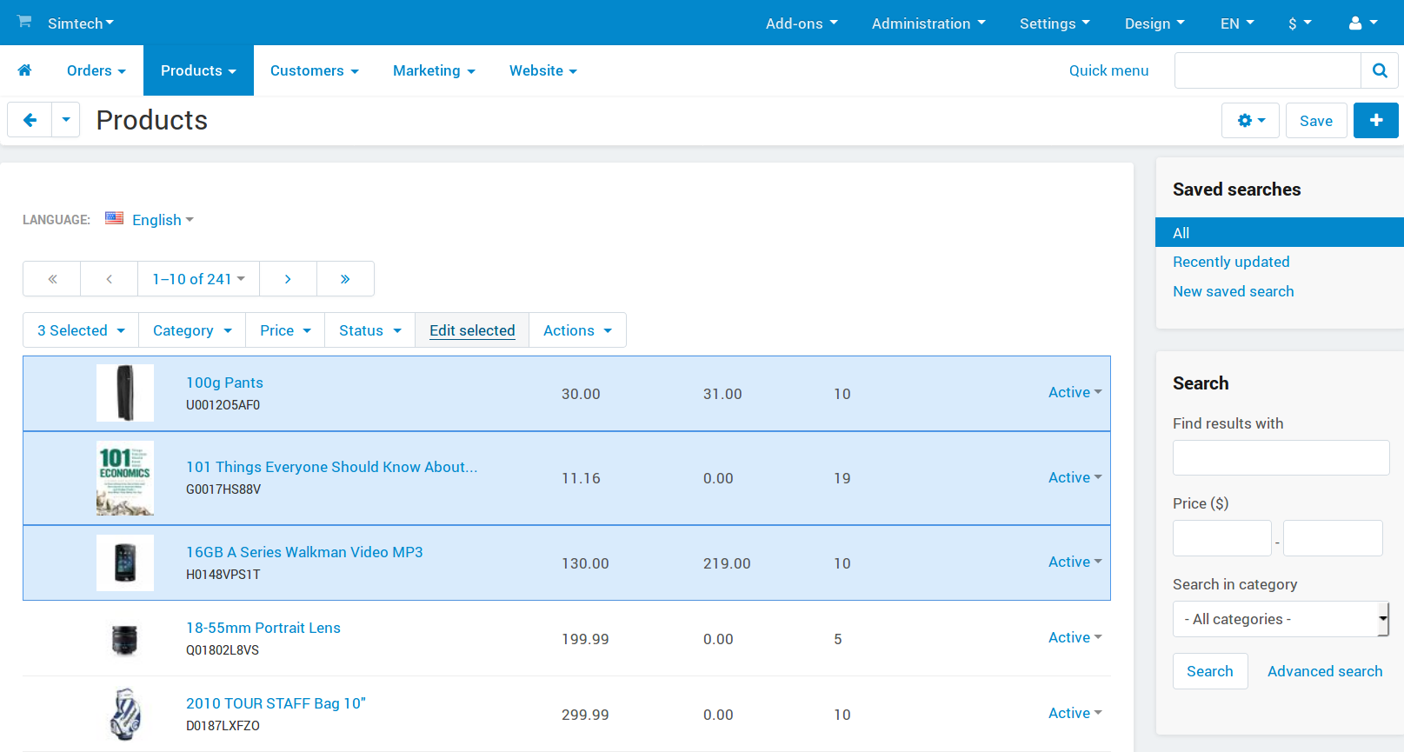Focus the top search input field
This screenshot has height=752, width=1404.
[1268, 70]
